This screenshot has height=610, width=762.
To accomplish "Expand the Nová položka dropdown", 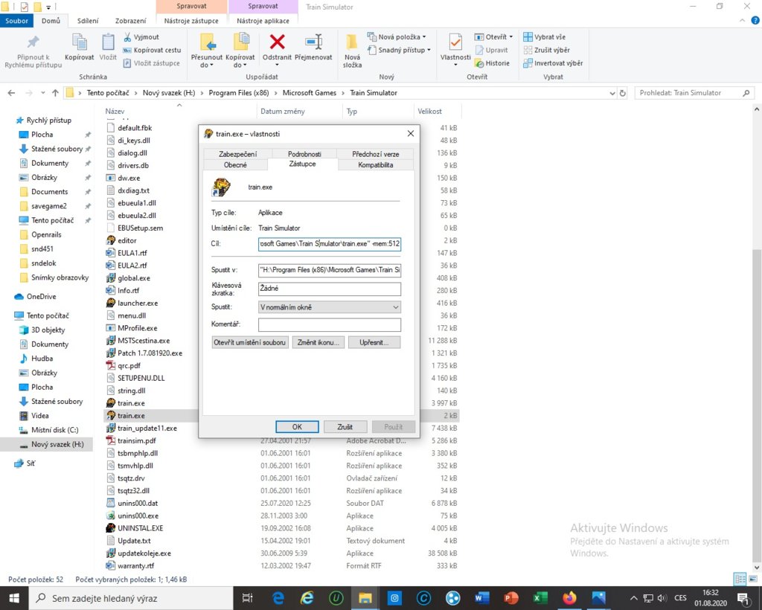I will tap(397, 36).
